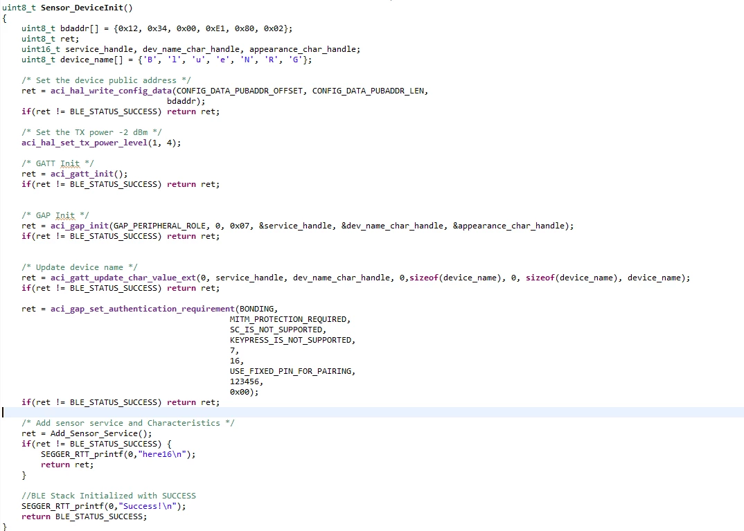Click aci_gap_set_authentication_requirement call

pos(142,309)
